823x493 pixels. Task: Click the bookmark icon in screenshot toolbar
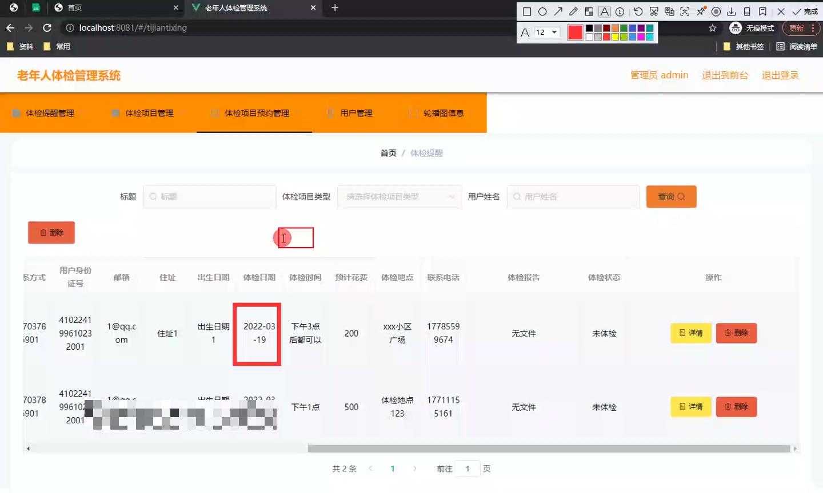point(762,11)
